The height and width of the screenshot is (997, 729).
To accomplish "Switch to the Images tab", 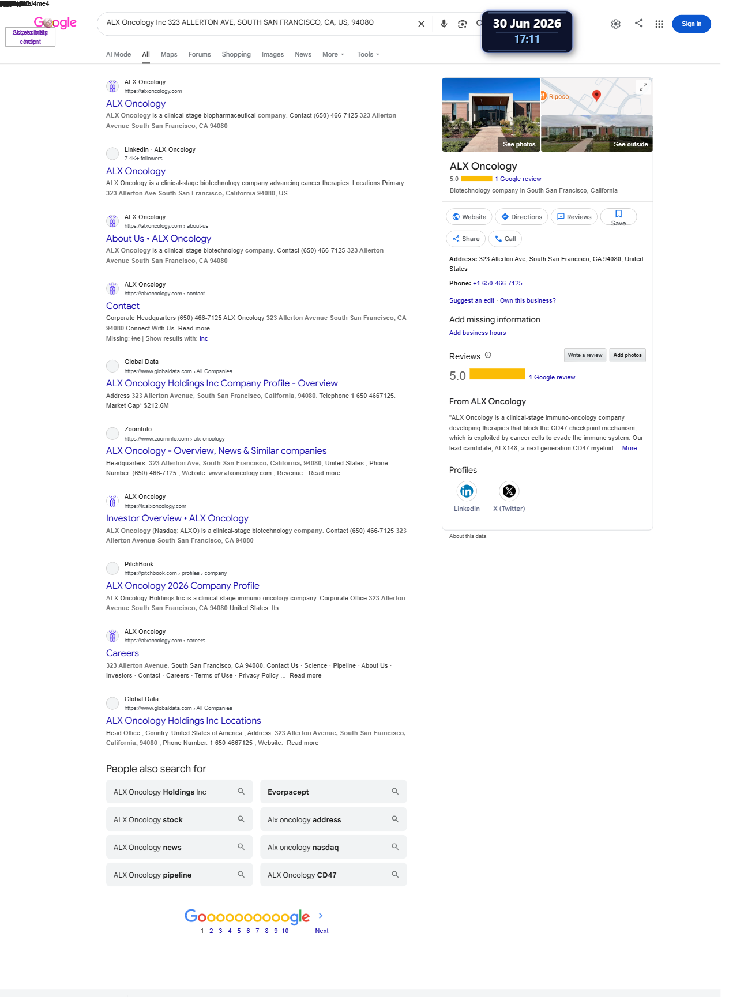I will [x=273, y=54].
